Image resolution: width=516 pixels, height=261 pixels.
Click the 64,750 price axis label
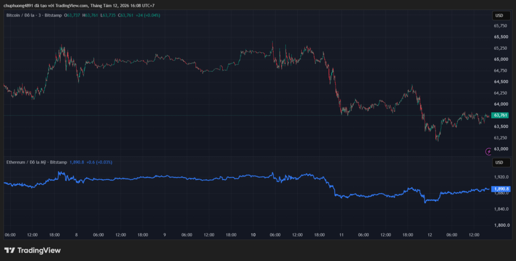click(x=500, y=70)
